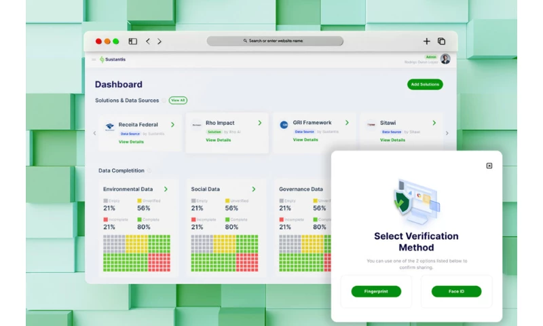Expand Receita Federal card arrow
This screenshot has width=543, height=326.
tap(172, 124)
